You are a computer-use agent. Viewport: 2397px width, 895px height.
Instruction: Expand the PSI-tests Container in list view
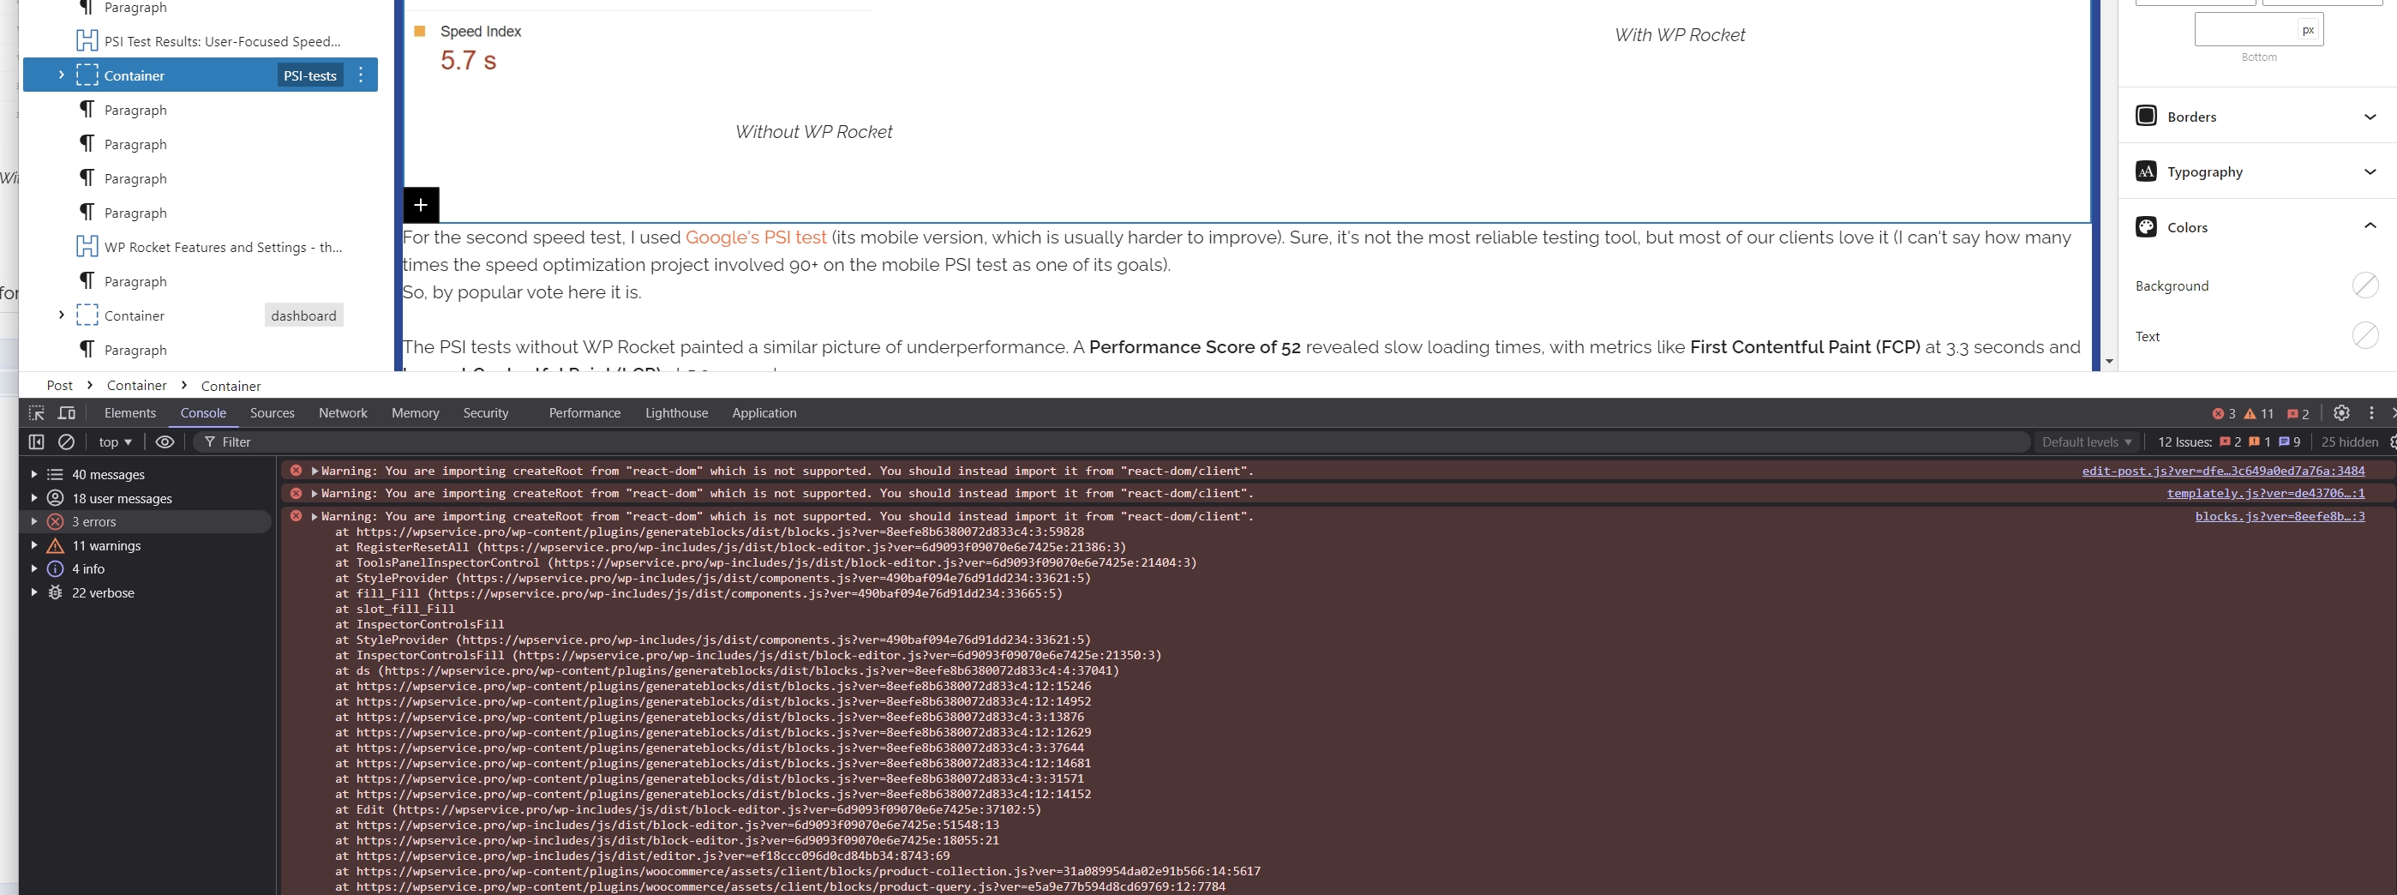tap(62, 75)
